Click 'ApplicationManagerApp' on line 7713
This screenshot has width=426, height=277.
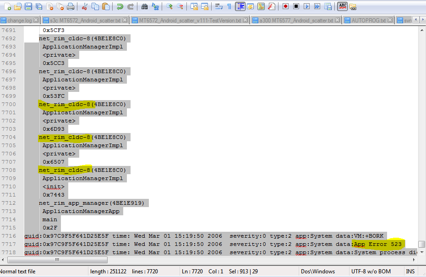pyautogui.click(x=81, y=211)
